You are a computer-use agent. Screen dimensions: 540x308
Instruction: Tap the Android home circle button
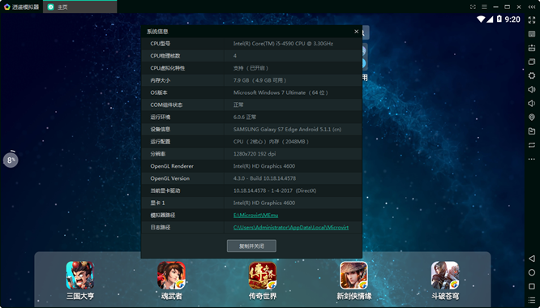click(x=532, y=272)
